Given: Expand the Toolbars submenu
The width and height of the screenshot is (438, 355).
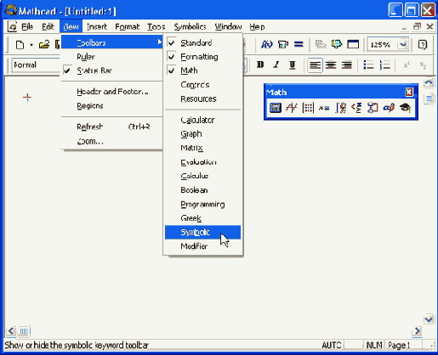Looking at the screenshot, I should 111,42.
